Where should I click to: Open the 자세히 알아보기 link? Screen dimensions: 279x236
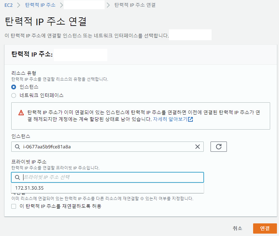170,119
